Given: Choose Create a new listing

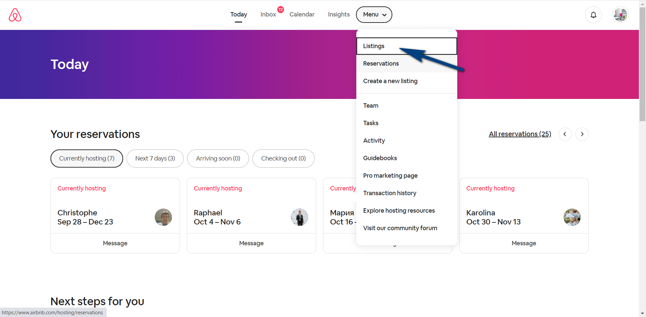Looking at the screenshot, I should [407, 81].
